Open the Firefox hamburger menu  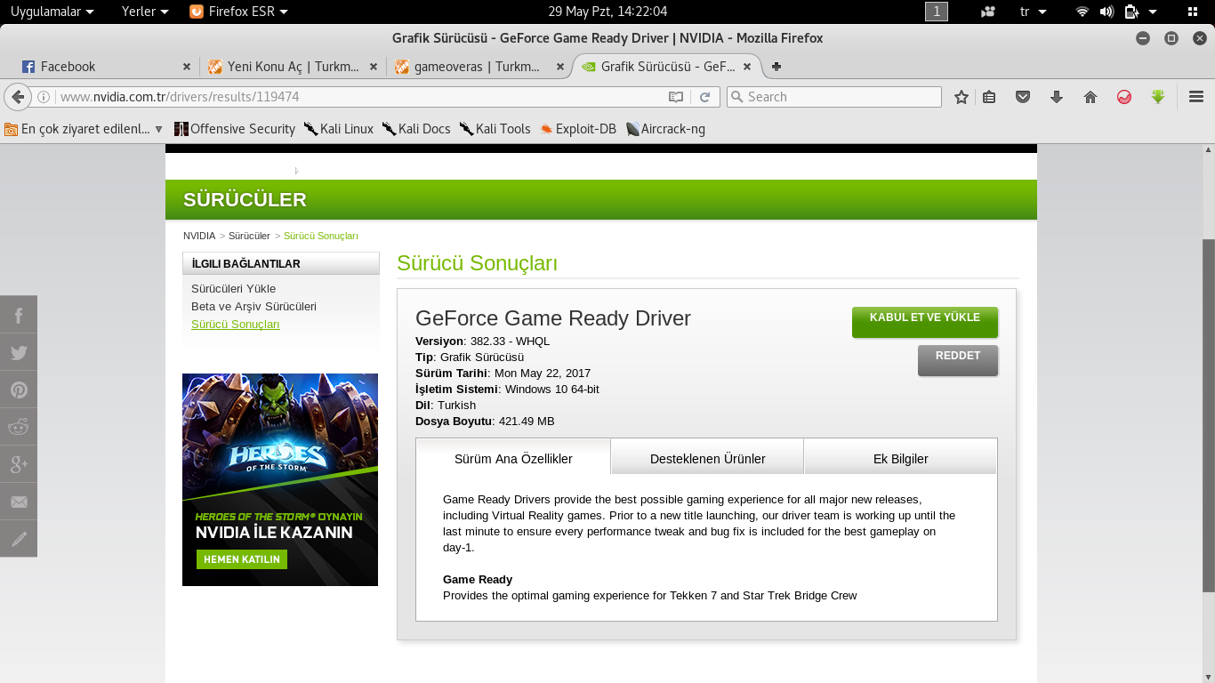pyautogui.click(x=1196, y=97)
